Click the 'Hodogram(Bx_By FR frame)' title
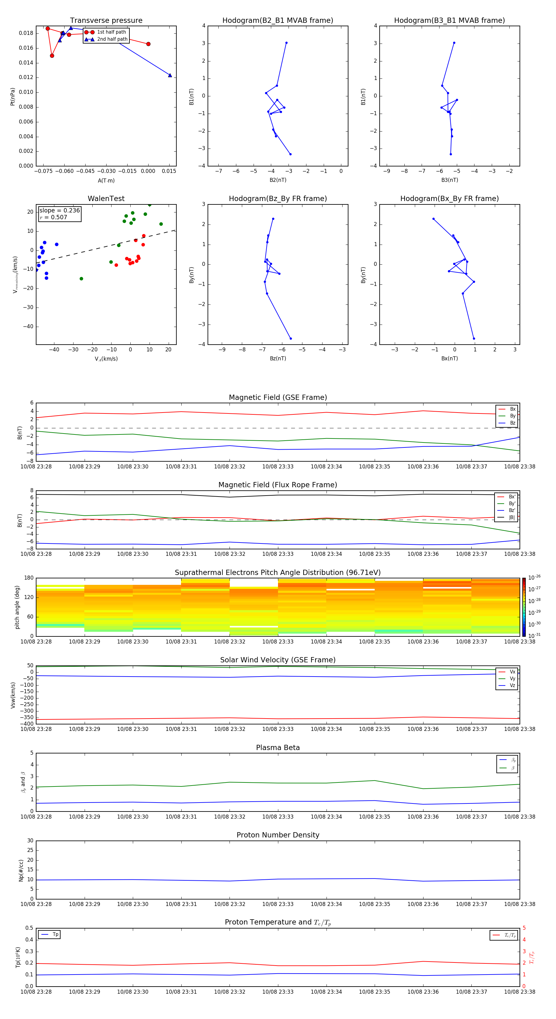 (x=449, y=199)
